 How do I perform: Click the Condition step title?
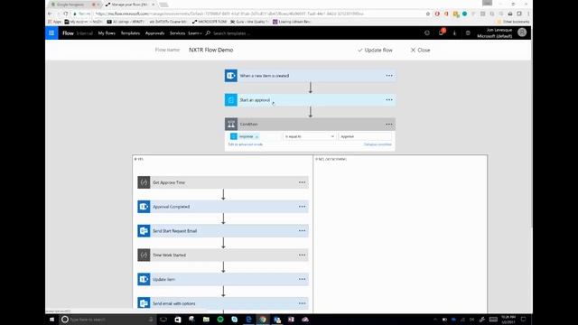(249, 125)
